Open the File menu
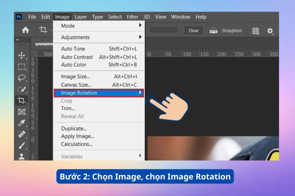Image resolution: width=295 pixels, height=196 pixels. (32, 17)
